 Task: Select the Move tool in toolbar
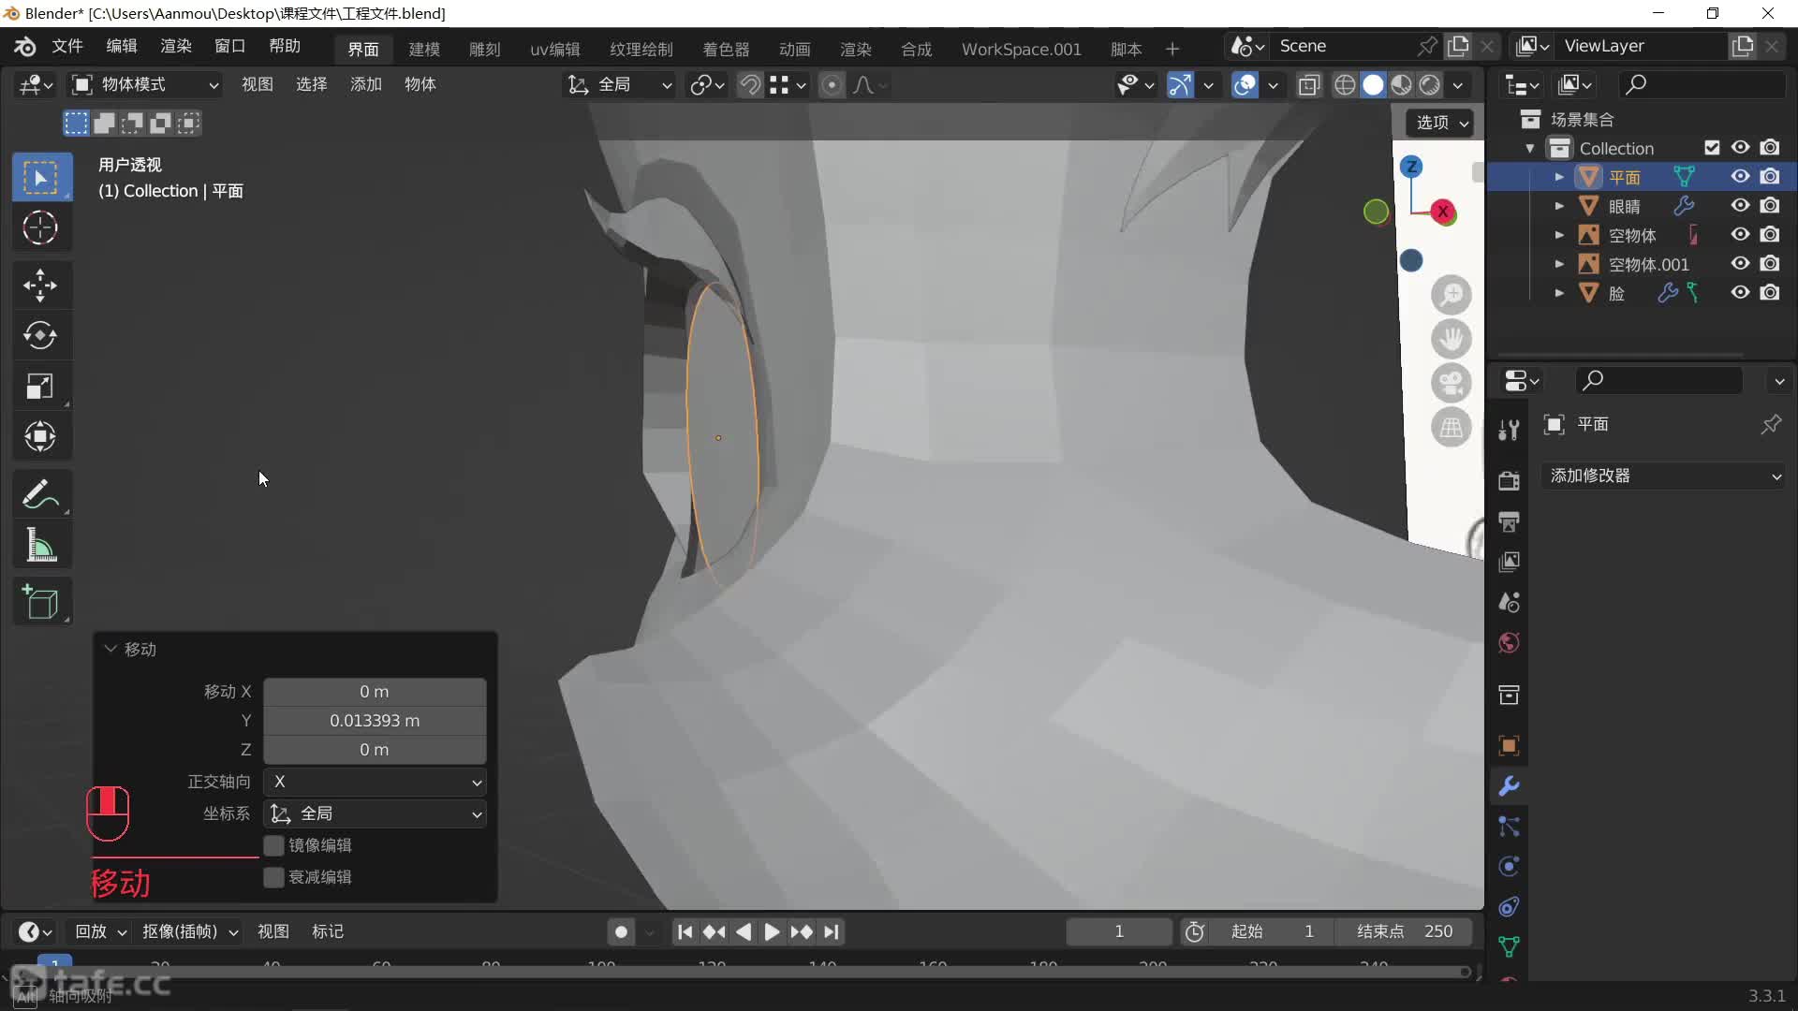pyautogui.click(x=40, y=286)
